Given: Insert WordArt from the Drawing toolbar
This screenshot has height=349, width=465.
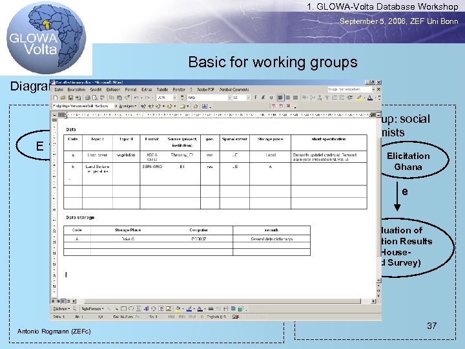Looking at the screenshot, I should tap(146, 309).
